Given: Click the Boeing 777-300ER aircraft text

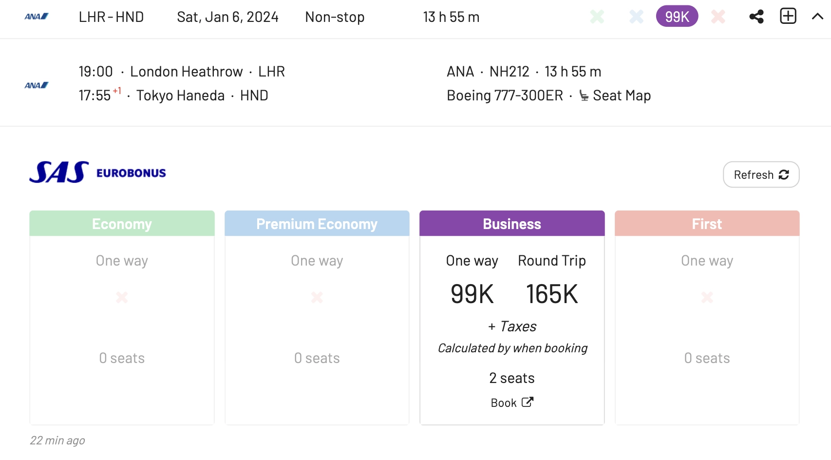Looking at the screenshot, I should click(x=505, y=96).
